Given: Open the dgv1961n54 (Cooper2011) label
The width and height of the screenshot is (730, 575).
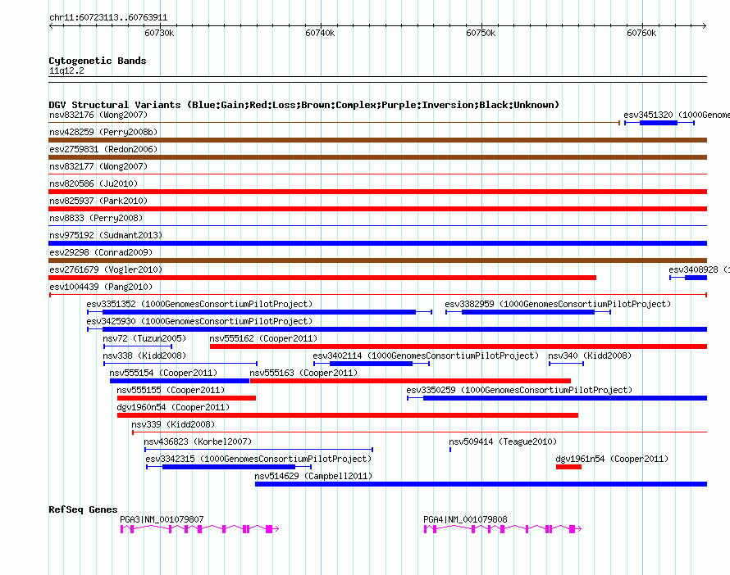Looking at the screenshot, I should coord(612,459).
